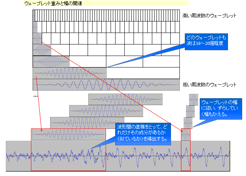246x176 pixels.
Task: Click the callout about ずらしていく幅もかえる
Action: tap(221, 109)
